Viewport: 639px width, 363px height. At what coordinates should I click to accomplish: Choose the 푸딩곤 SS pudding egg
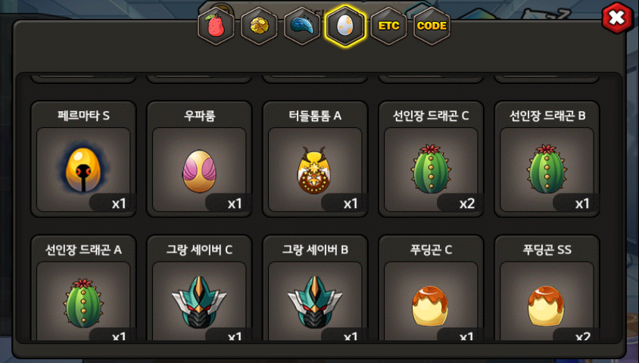(x=546, y=306)
